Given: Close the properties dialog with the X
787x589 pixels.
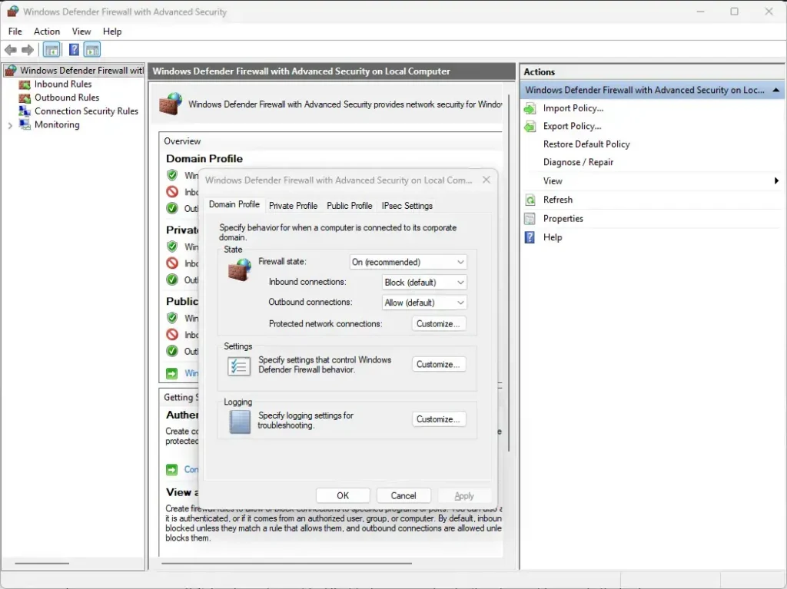Looking at the screenshot, I should (x=486, y=180).
